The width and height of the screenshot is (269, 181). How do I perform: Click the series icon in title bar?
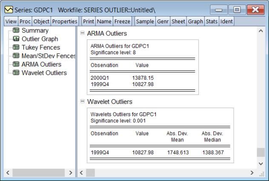coord(7,9)
